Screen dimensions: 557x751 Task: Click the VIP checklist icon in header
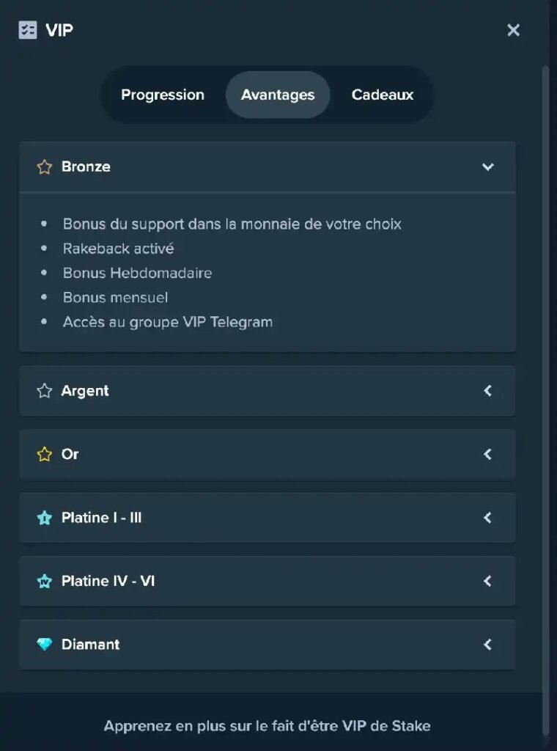click(x=27, y=30)
